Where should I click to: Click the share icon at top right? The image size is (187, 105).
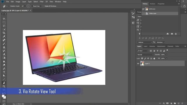tap(184, 6)
